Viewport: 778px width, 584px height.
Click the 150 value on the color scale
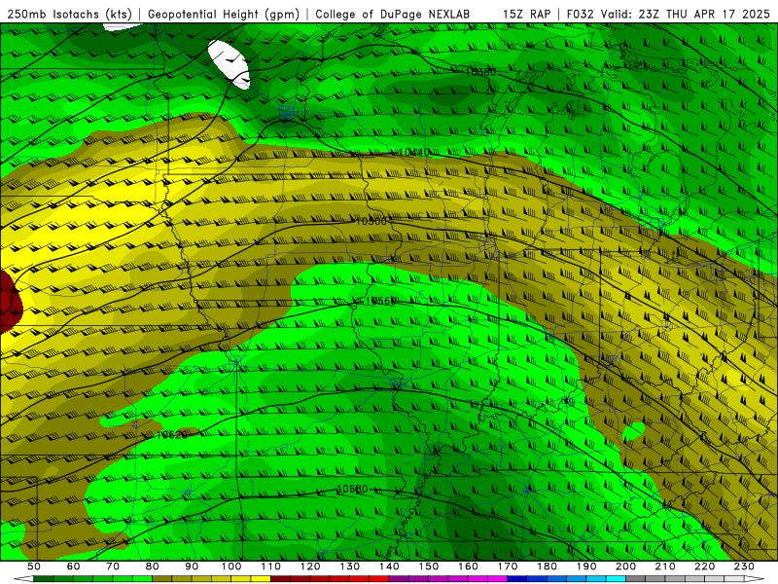coord(428,566)
